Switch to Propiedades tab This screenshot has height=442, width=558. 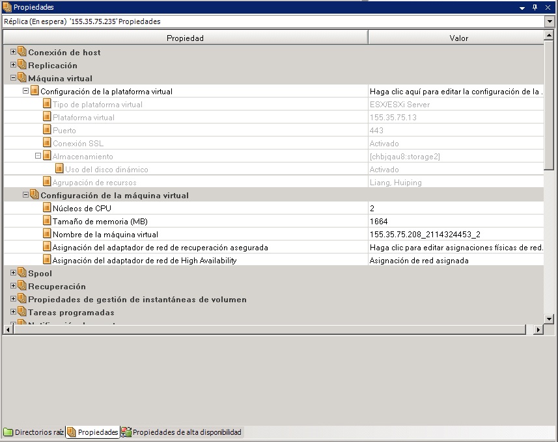tap(93, 432)
